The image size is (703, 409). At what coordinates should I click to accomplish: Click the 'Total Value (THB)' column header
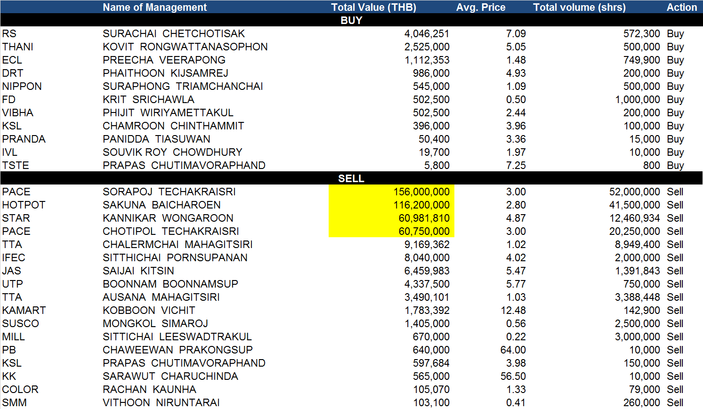click(x=373, y=7)
